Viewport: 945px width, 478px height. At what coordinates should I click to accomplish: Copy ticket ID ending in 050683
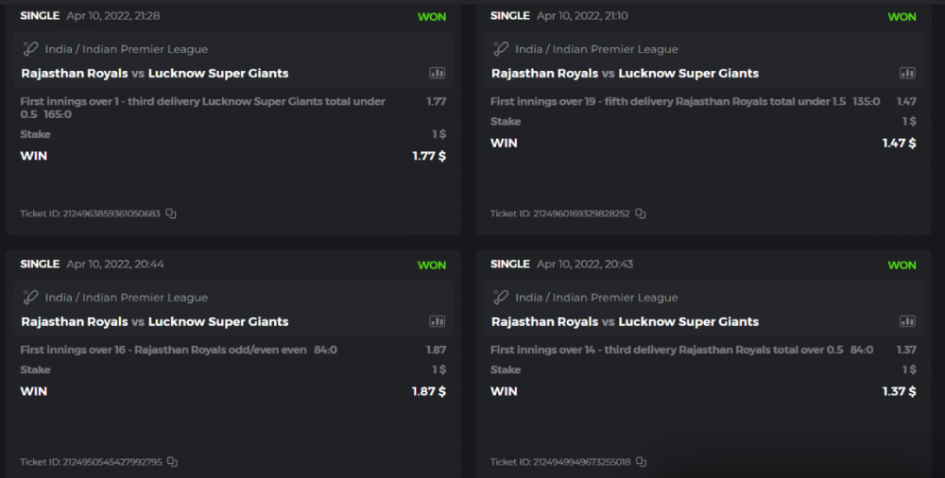point(171,213)
